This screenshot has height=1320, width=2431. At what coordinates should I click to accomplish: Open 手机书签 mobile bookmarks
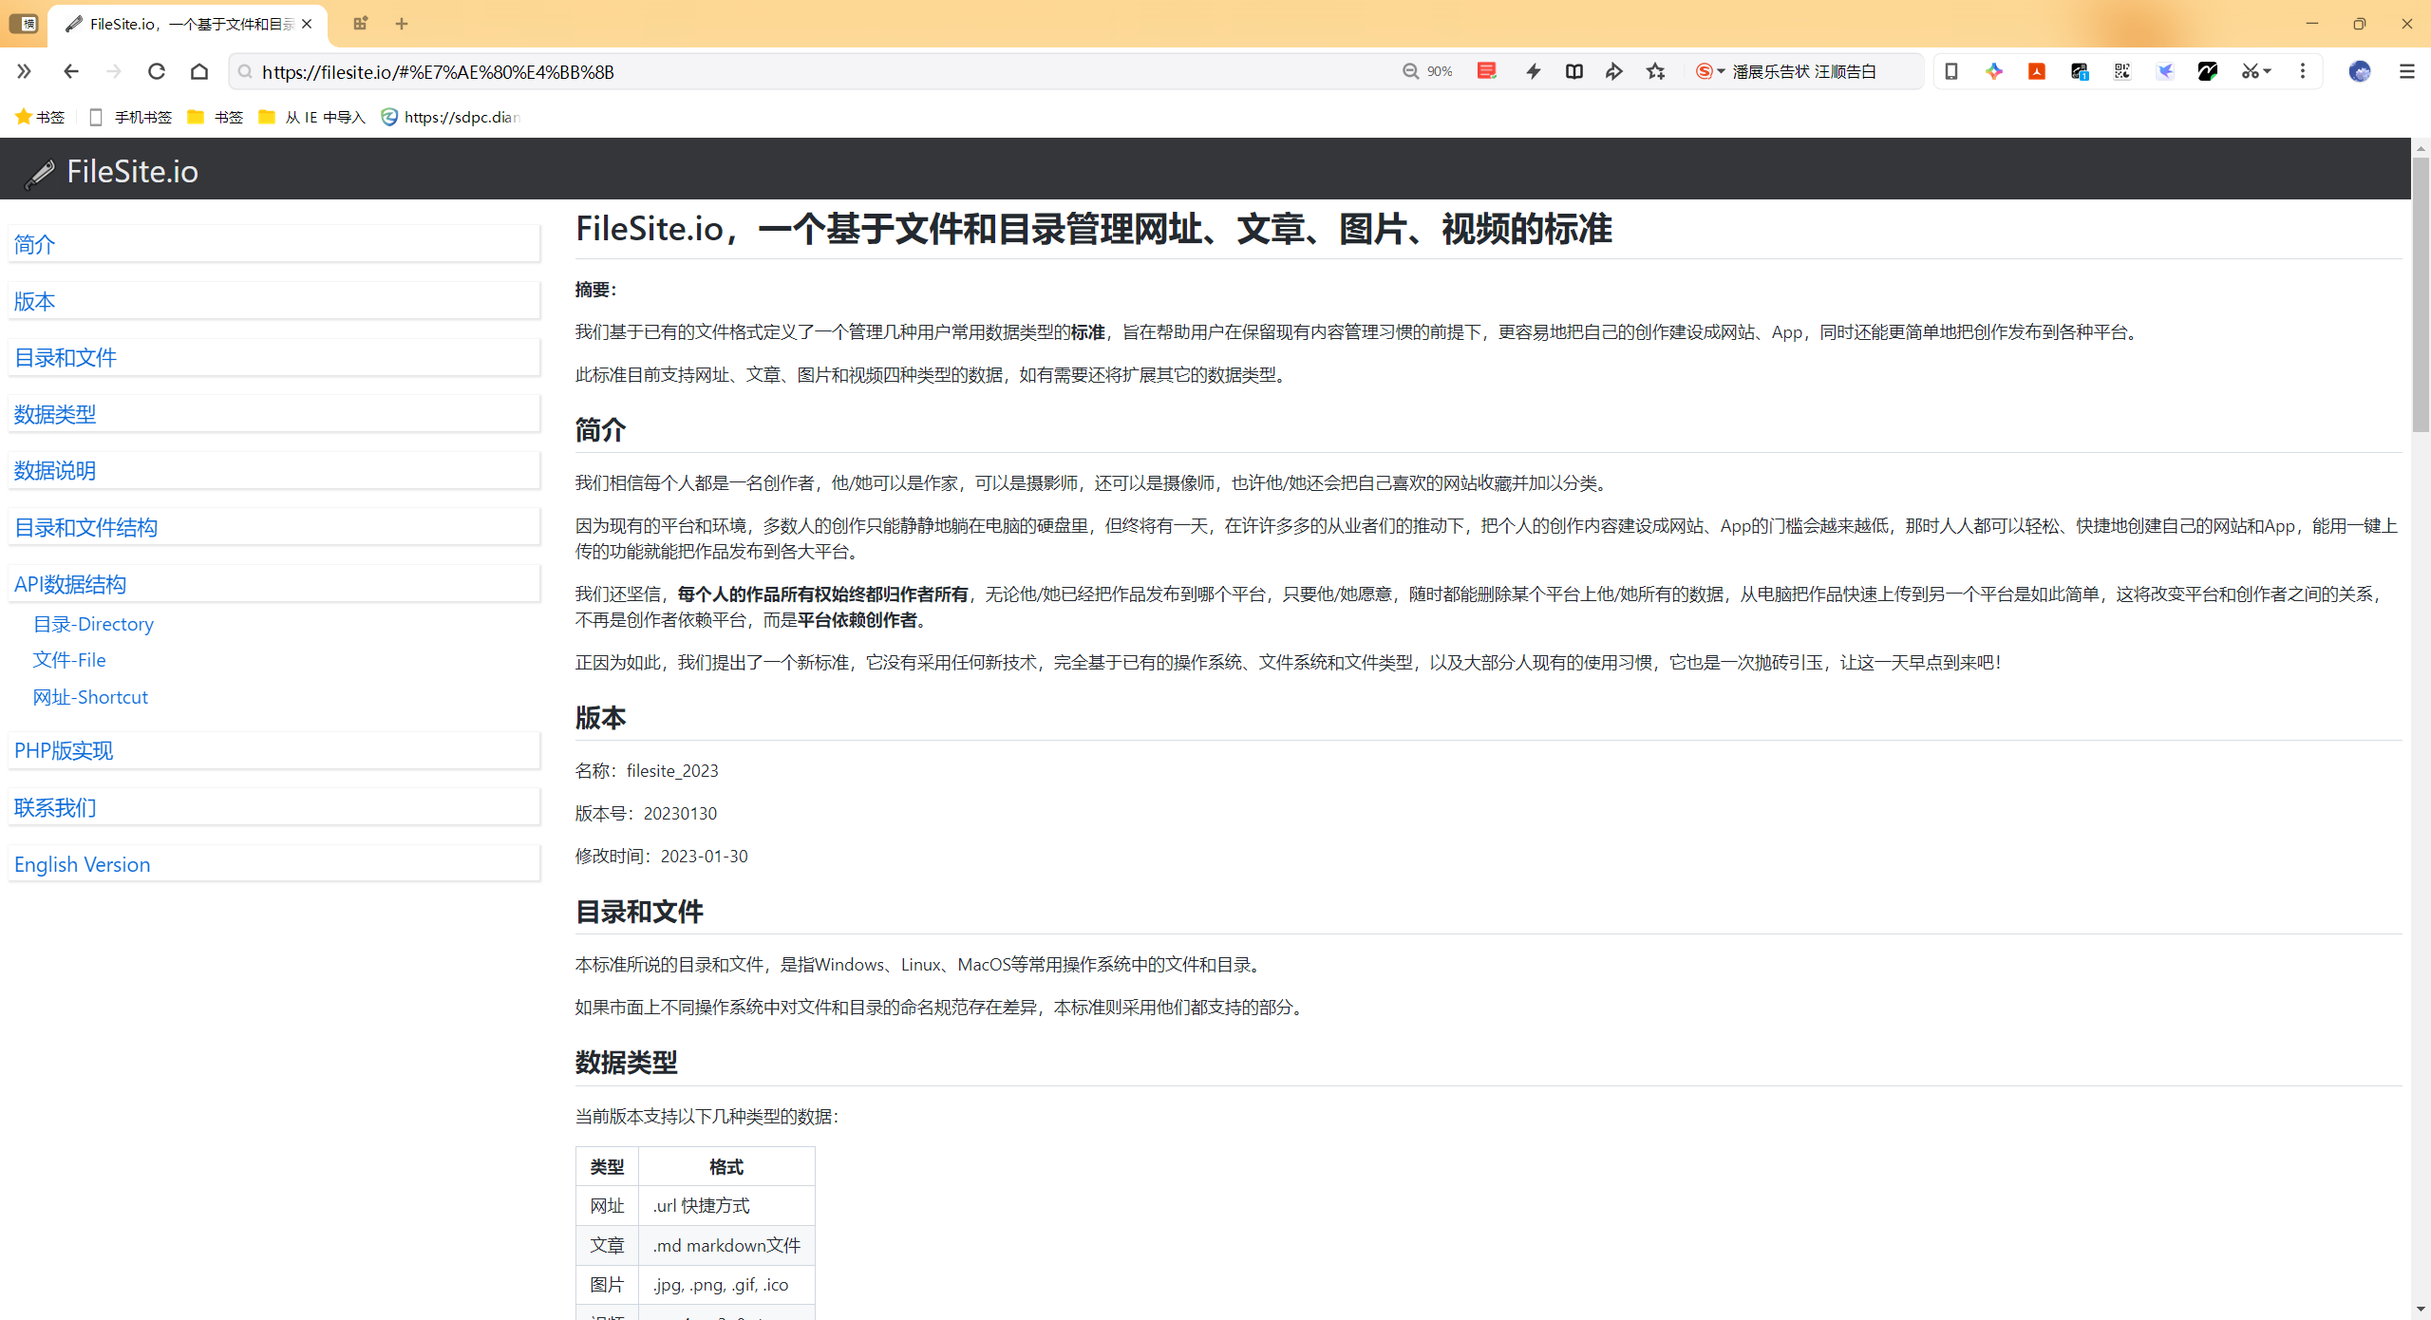(130, 117)
